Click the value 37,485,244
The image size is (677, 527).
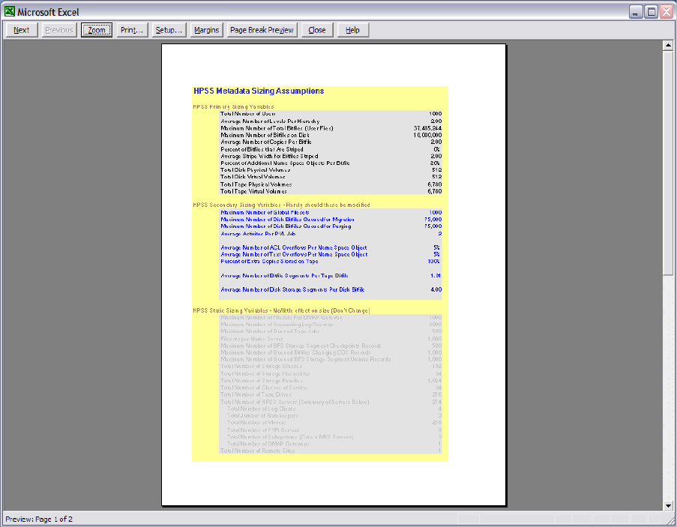(x=427, y=128)
